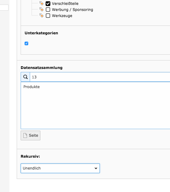Select the Verschleißteile tree label

pyautogui.click(x=65, y=4)
